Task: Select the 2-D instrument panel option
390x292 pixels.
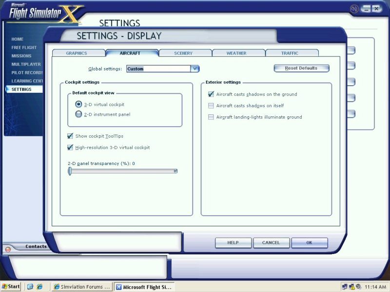Action: [x=78, y=114]
